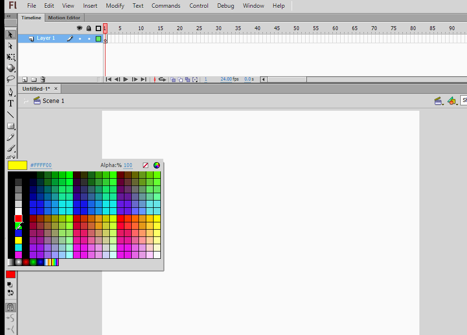This screenshot has width=467, height=335.
Task: Open the color picker wheel icon
Action: [156, 166]
